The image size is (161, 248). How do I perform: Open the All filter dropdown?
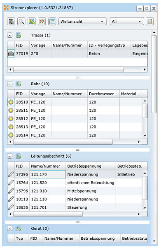point(127,22)
